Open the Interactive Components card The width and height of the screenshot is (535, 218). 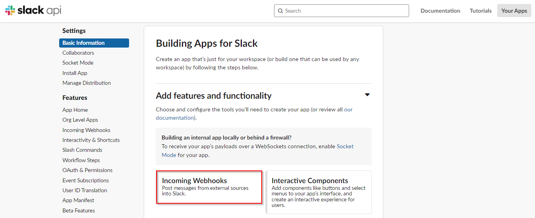[x=319, y=192]
